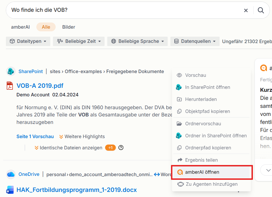
Task: Open the Beliebige Zeit dropdown
Action: (x=79, y=41)
